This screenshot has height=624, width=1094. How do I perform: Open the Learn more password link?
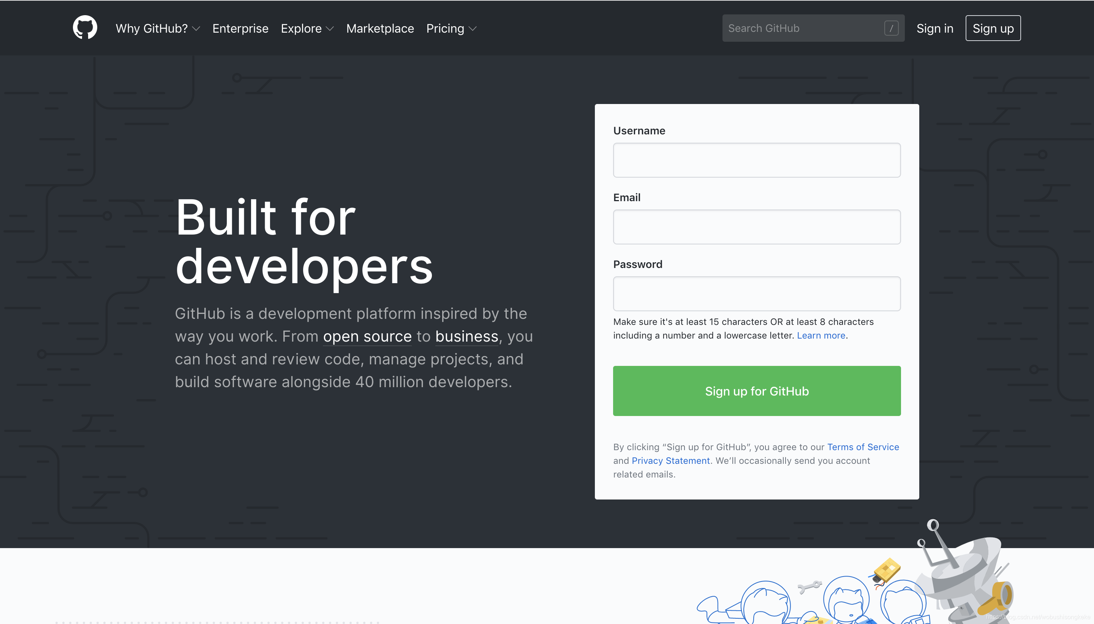coord(820,336)
